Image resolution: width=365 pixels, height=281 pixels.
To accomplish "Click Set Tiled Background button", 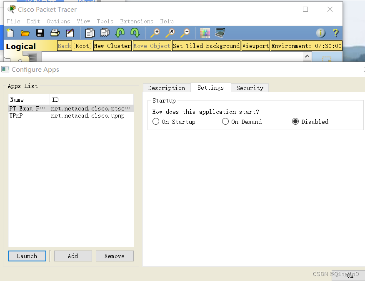I will tap(206, 46).
